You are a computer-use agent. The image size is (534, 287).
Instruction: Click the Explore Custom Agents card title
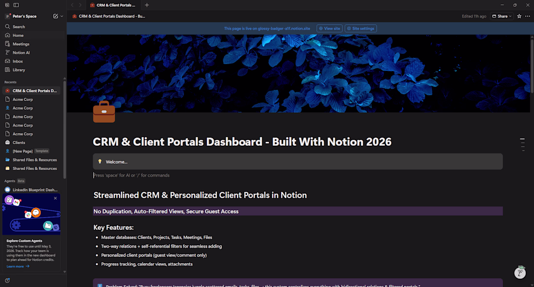tap(24, 241)
